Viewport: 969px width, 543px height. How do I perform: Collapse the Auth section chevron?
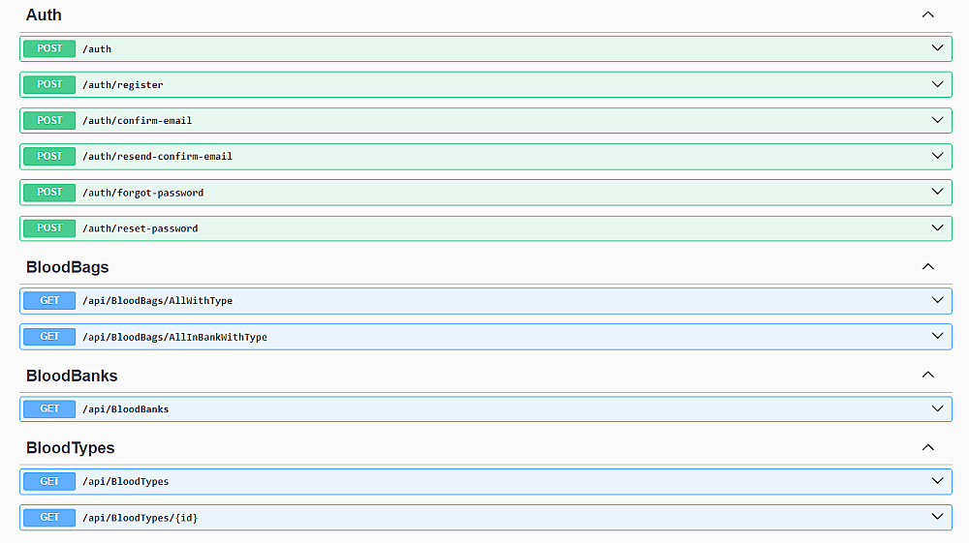[927, 15]
